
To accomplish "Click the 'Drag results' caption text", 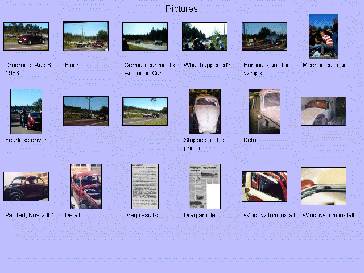I will pyautogui.click(x=141, y=215).
